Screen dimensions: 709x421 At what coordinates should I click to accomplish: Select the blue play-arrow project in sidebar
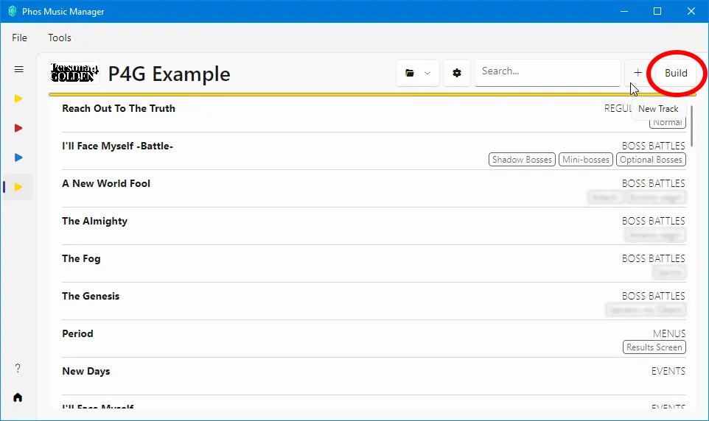(18, 158)
